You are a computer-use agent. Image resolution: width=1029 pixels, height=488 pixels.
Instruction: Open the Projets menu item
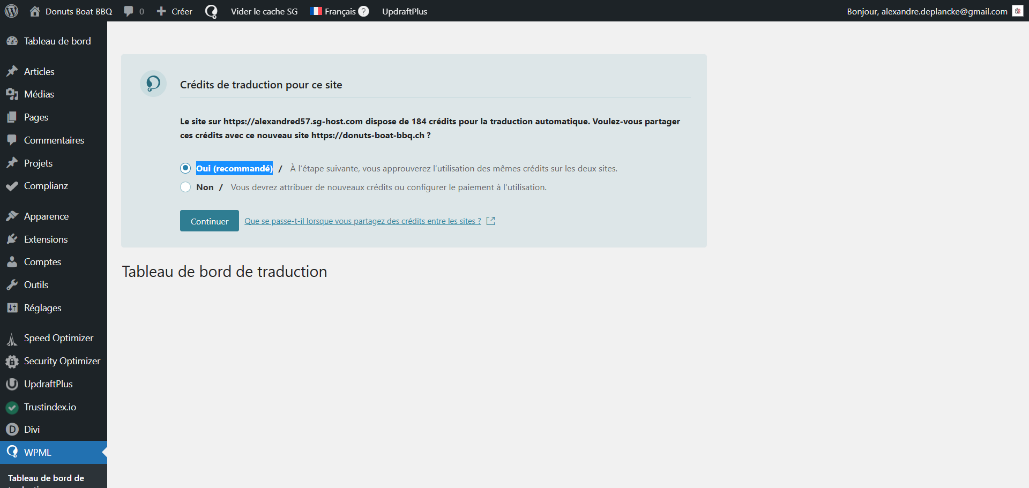54,163
